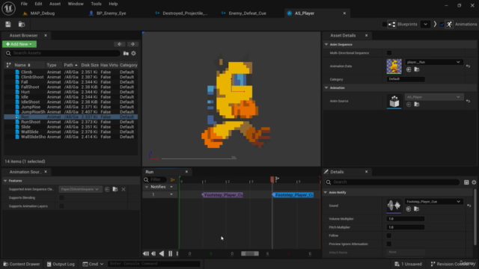Click the 1 Unsaved status button
Image resolution: width=479 pixels, height=269 pixels.
point(409,264)
